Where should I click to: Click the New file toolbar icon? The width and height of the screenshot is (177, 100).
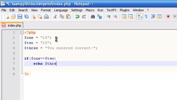pos(7,17)
